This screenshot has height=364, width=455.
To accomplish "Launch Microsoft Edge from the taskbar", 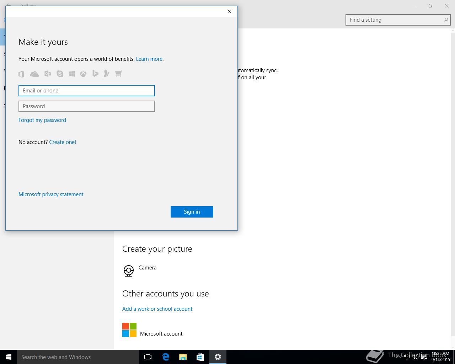I will point(166,357).
